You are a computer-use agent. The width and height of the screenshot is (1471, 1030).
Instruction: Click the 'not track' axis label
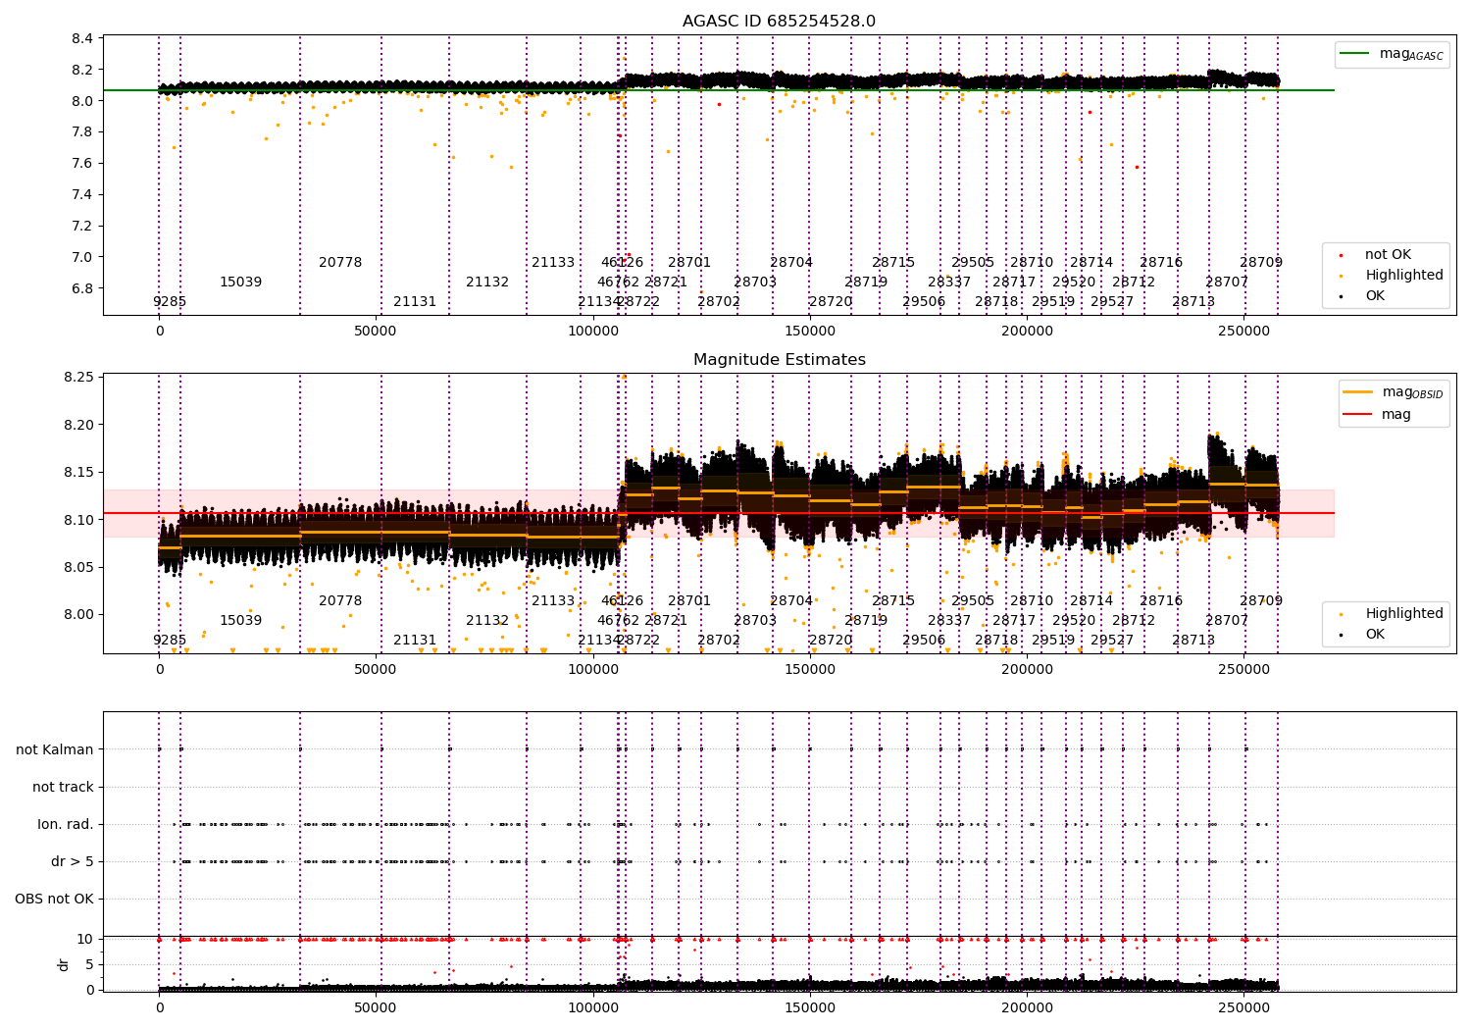(x=63, y=787)
